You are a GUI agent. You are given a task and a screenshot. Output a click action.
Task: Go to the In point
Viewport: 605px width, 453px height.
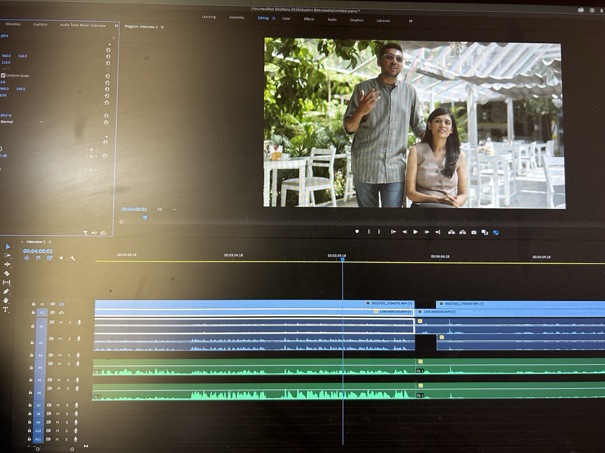(393, 232)
